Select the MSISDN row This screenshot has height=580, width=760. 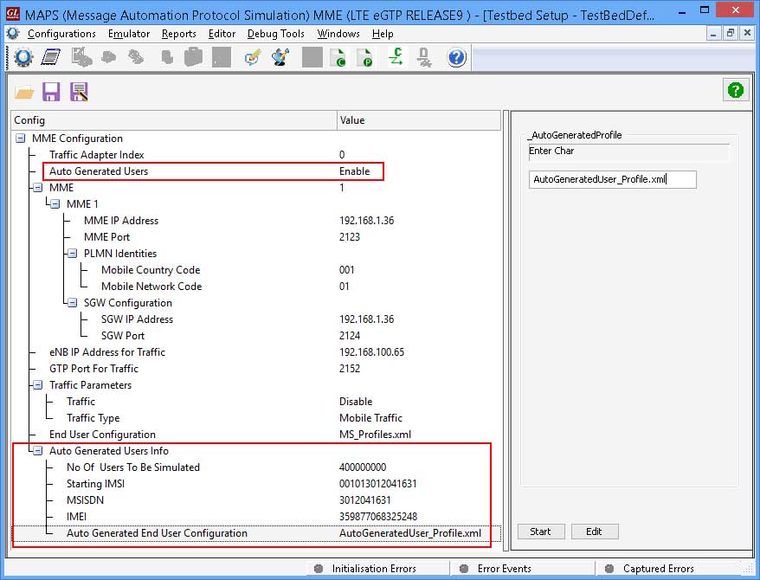[256, 500]
